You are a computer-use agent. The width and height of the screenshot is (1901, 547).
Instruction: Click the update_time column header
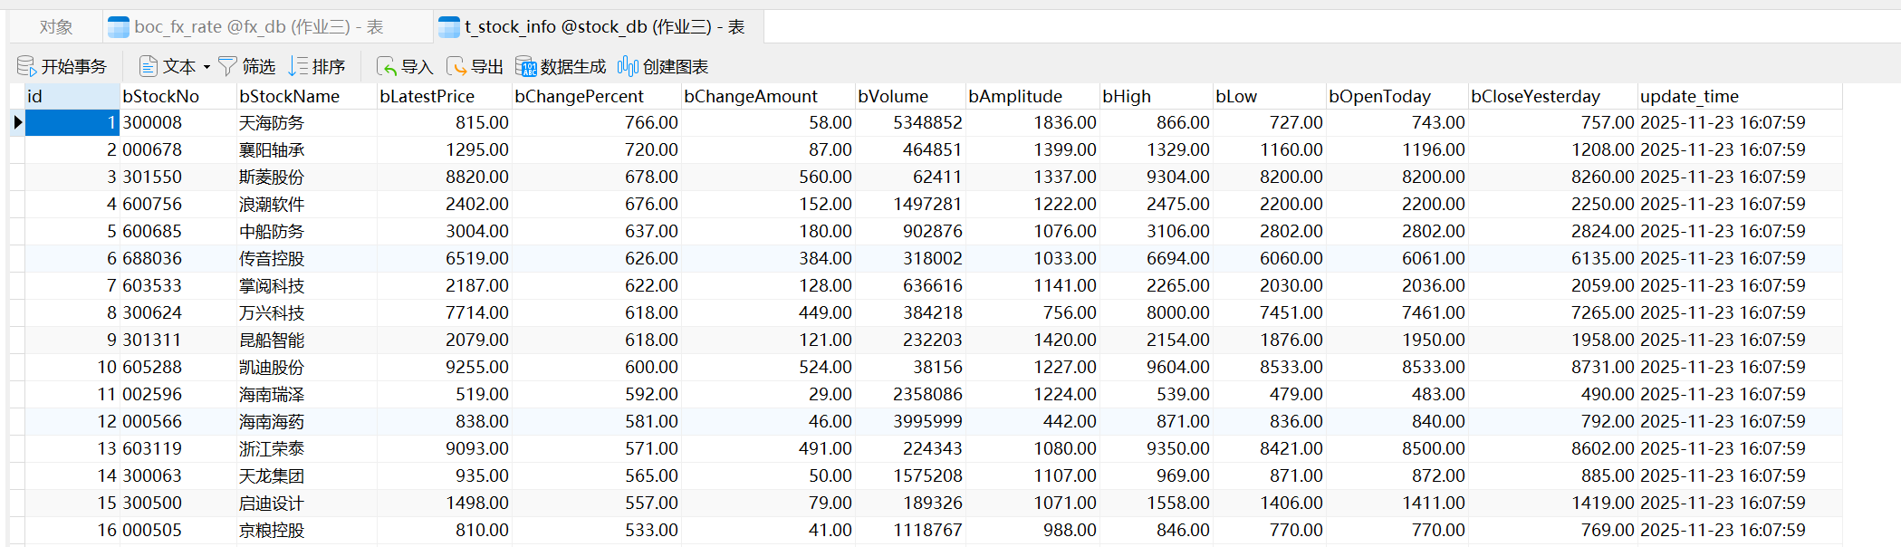[1740, 96]
